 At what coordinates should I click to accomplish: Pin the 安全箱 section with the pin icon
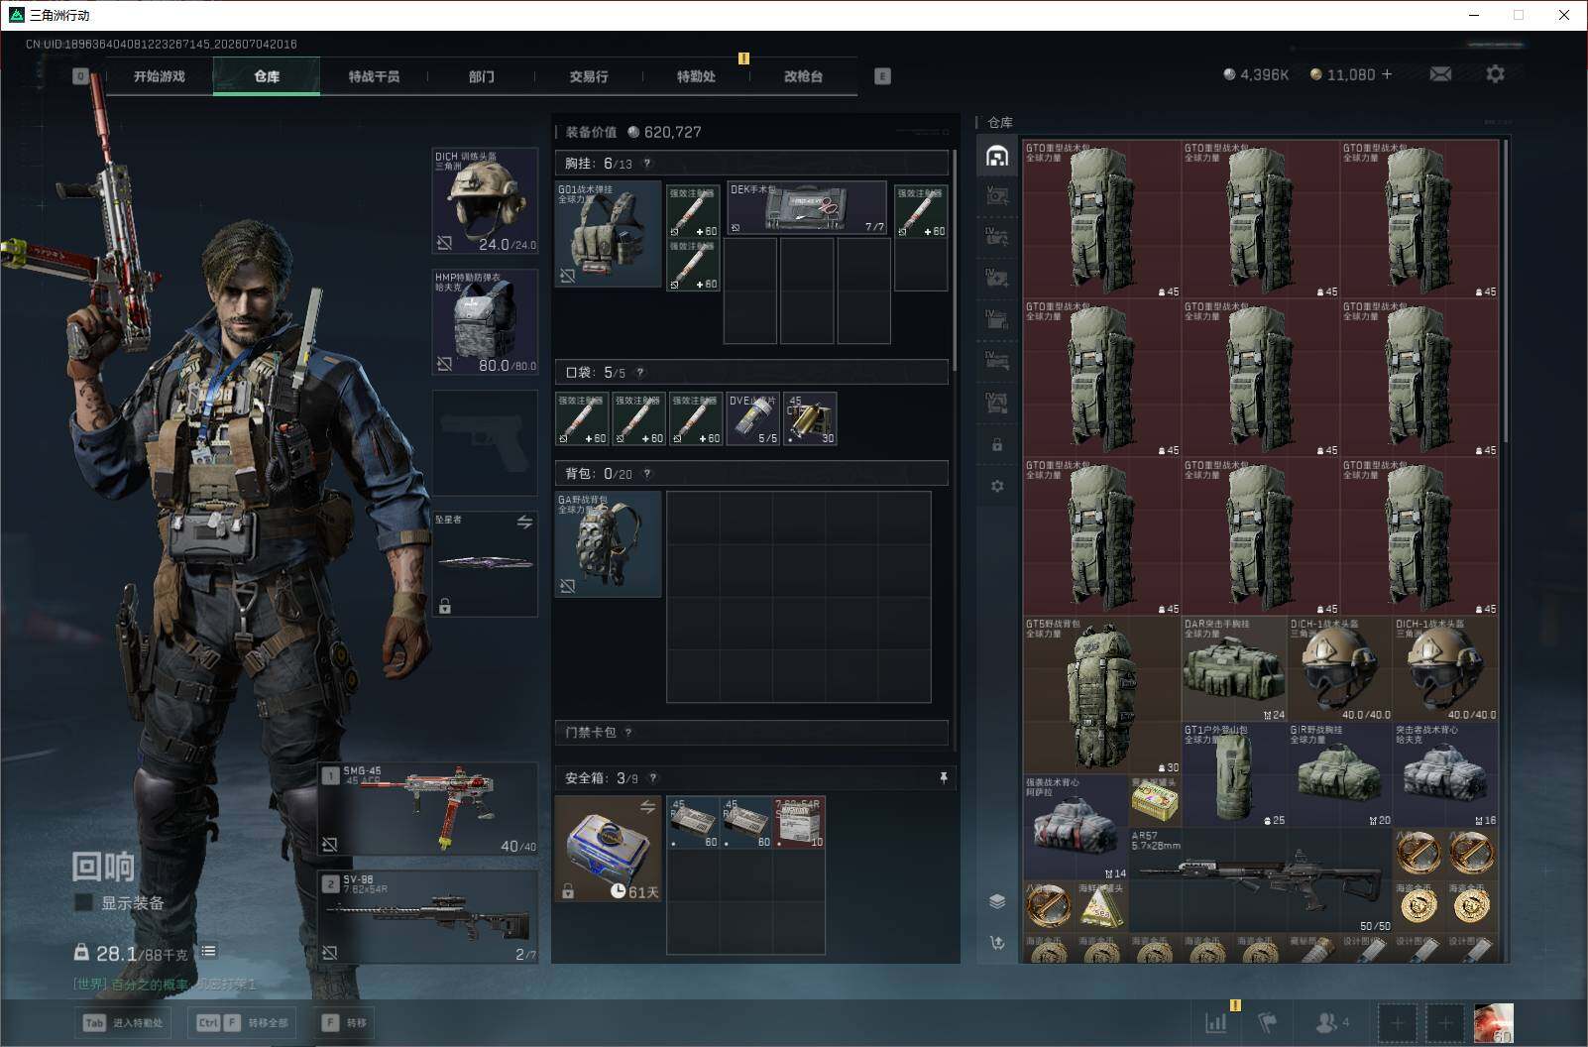[x=943, y=778]
